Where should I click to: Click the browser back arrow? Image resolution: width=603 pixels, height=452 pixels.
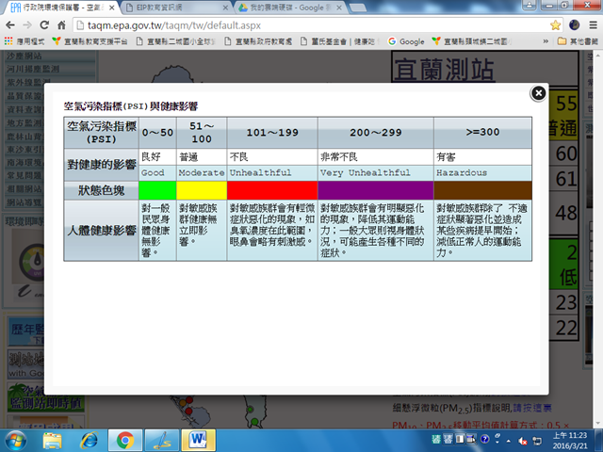pos(10,25)
